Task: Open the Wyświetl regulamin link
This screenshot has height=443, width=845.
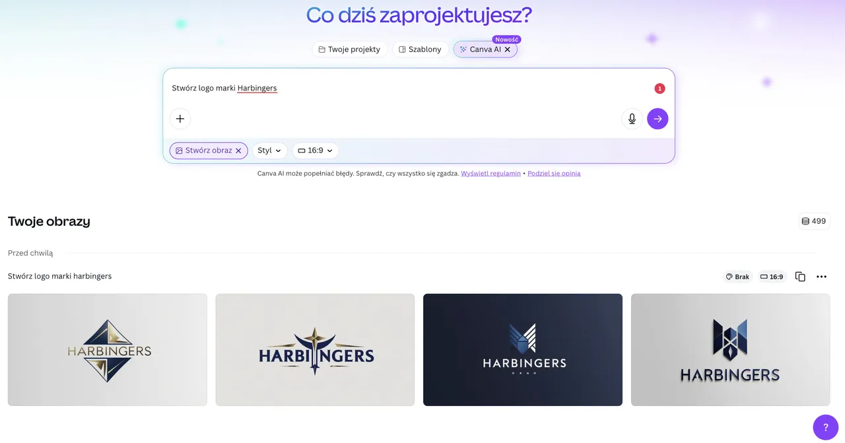Action: tap(490, 174)
